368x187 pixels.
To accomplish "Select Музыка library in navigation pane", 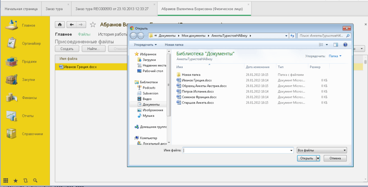I will [x=146, y=116].
